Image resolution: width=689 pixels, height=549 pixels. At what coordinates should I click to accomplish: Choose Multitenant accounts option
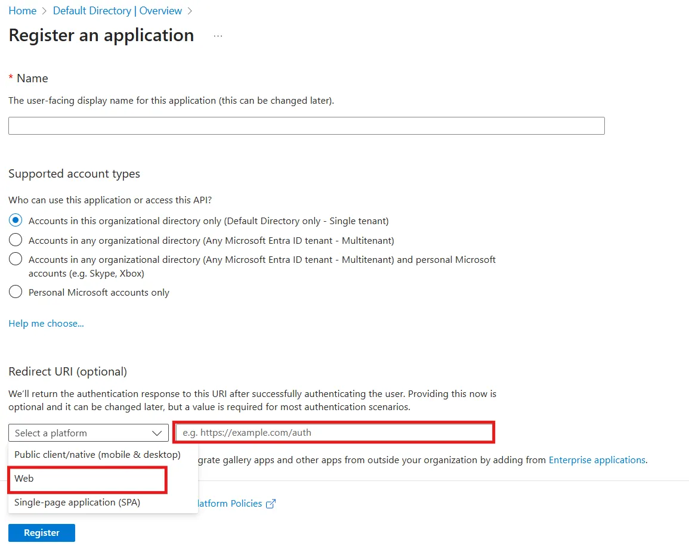(15, 241)
